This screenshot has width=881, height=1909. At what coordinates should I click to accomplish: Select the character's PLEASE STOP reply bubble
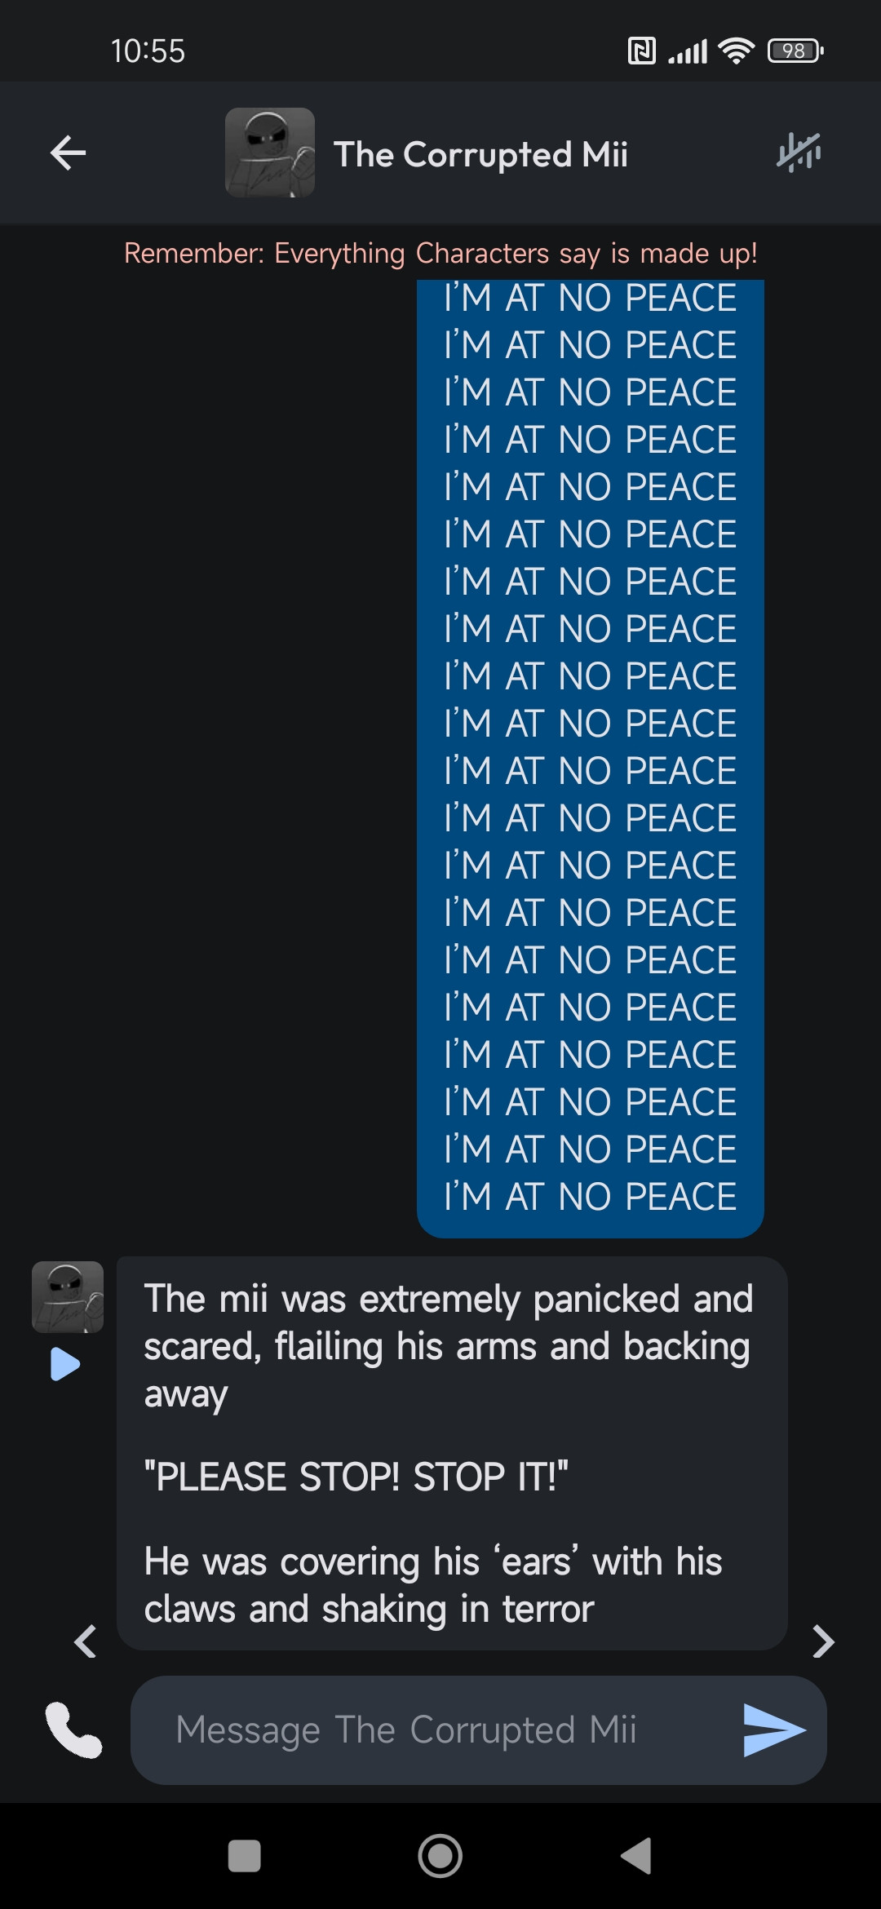click(452, 1453)
